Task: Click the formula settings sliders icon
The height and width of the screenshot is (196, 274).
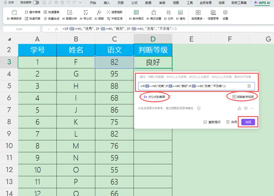Action: click(249, 86)
